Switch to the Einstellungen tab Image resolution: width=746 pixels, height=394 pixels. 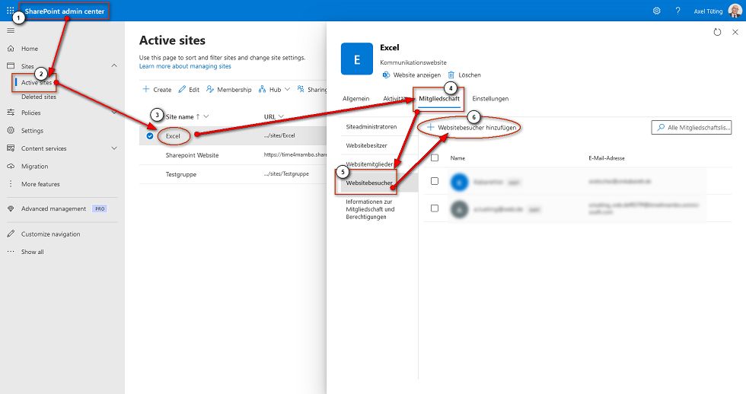[x=490, y=98]
